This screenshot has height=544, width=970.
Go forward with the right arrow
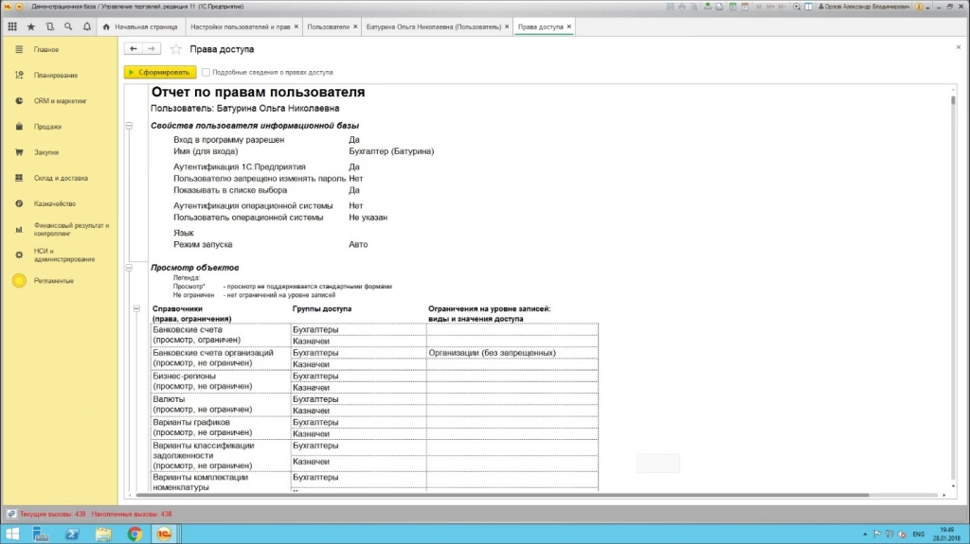(x=152, y=49)
